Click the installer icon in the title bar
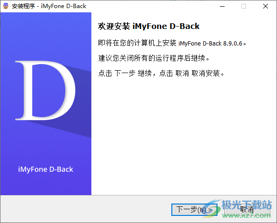This screenshot has height=223, width=277. coord(6,6)
